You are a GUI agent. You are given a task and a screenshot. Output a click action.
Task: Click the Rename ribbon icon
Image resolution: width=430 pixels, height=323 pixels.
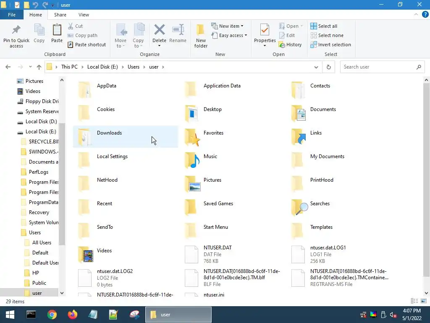pyautogui.click(x=178, y=30)
